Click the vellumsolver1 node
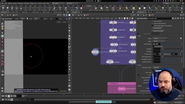 (122, 89)
